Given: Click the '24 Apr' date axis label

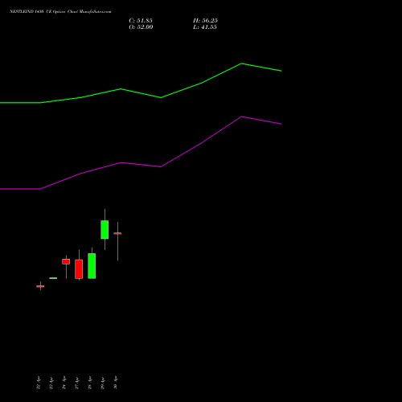Looking at the screenshot, I should click(x=64, y=383).
